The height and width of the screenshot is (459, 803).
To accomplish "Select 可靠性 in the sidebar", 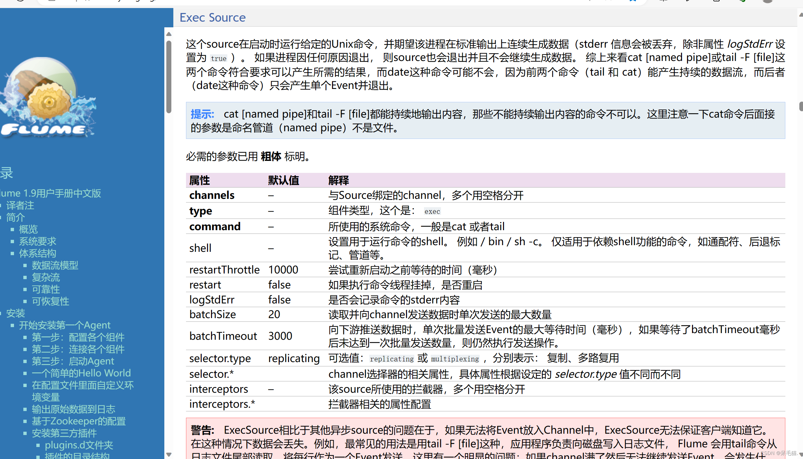I will coord(46,289).
